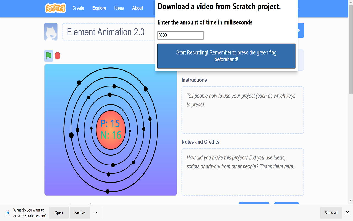Close the downloads bar

click(x=347, y=213)
